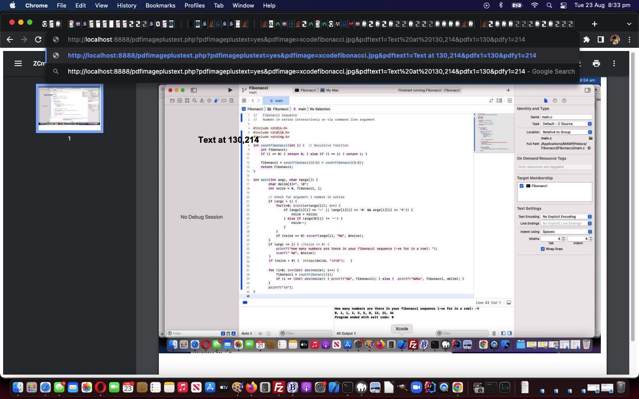Open Calendar from the Dock
Image resolution: width=639 pixels, height=399 pixels.
coord(128,387)
